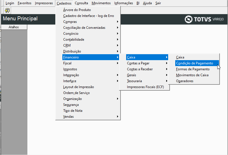The height and width of the screenshot is (155, 228).
Task: Open Caixa in the rightmost submenu
Action: (x=197, y=57)
